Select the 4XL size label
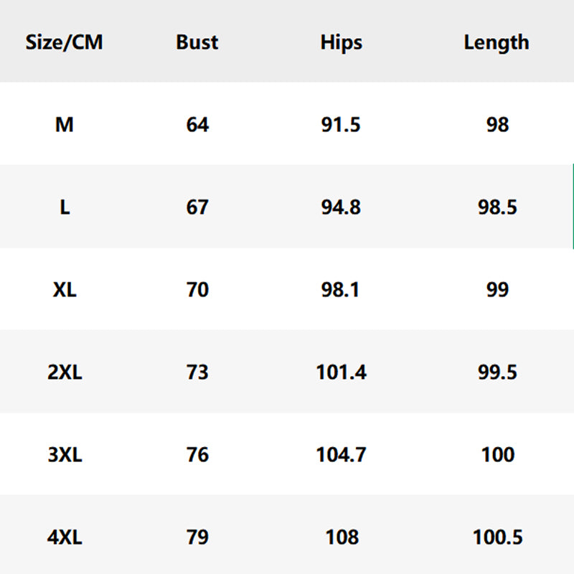Screen dimensions: 574x574 (65, 537)
